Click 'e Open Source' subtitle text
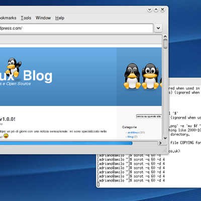 click(x=17, y=84)
